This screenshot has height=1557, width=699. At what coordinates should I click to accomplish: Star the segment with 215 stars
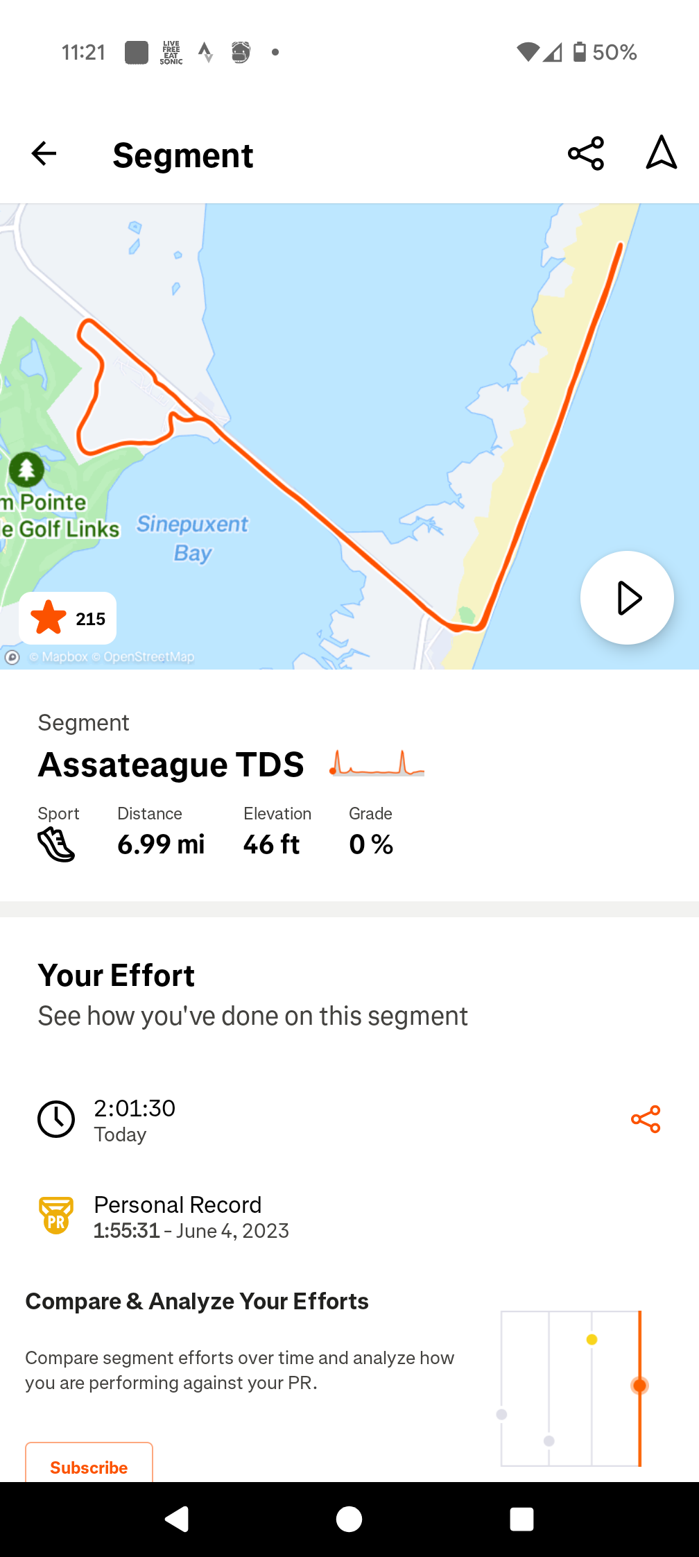tap(68, 618)
